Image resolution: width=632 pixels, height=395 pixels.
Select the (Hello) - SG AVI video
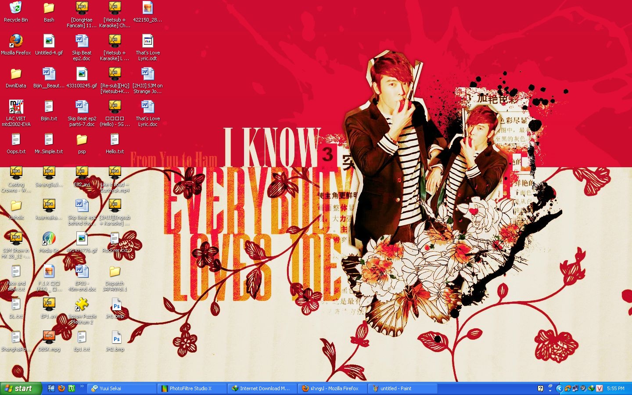pos(115,113)
